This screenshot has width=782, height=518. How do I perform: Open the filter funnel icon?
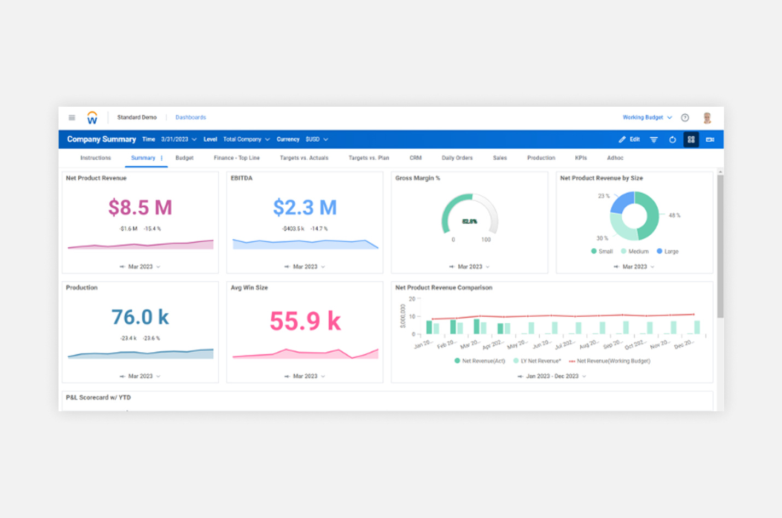point(654,139)
